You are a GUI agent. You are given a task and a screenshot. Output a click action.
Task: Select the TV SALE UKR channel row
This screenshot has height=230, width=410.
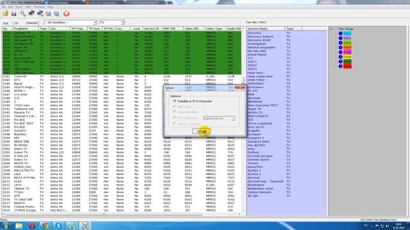122,199
